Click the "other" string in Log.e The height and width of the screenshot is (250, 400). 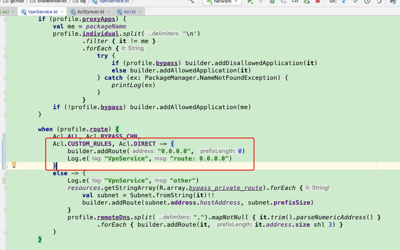(183, 181)
